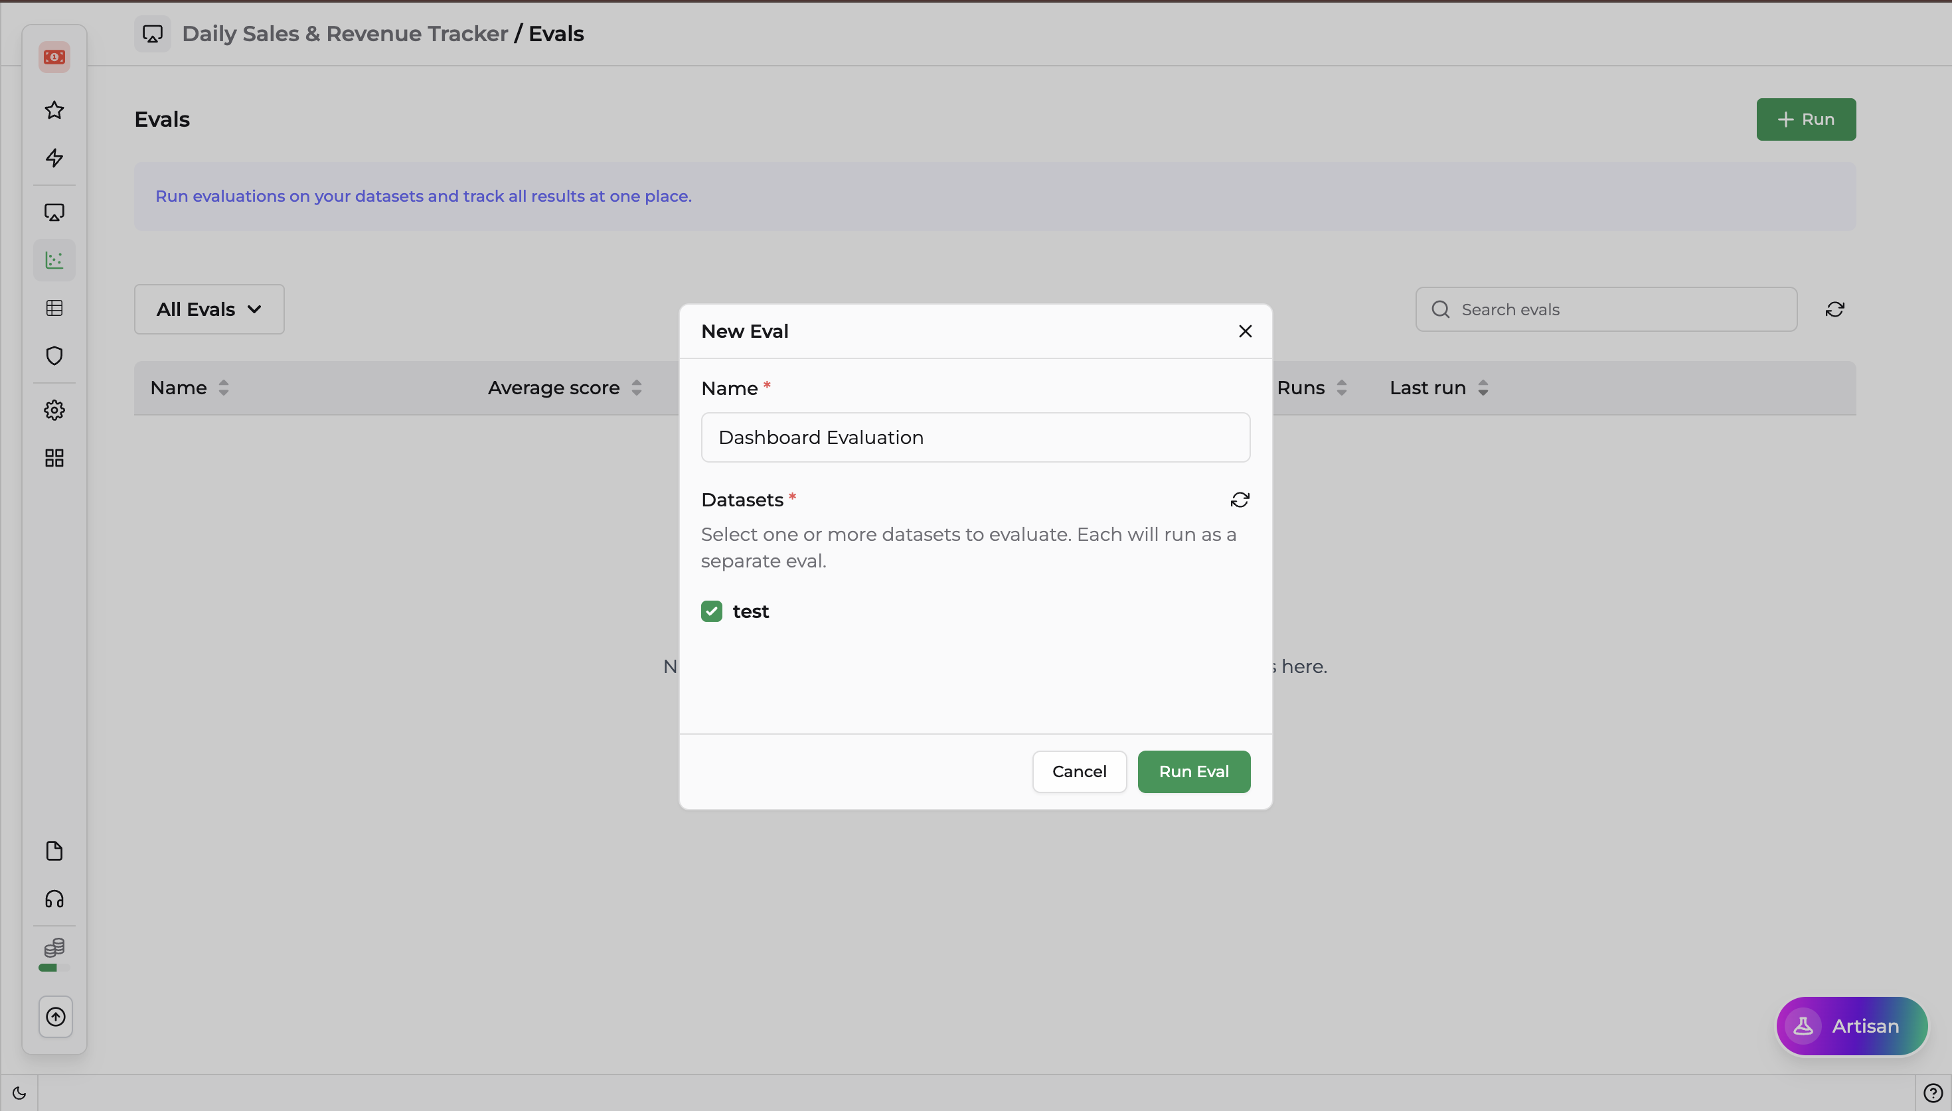Open the coins credits usage icon

[x=54, y=948]
